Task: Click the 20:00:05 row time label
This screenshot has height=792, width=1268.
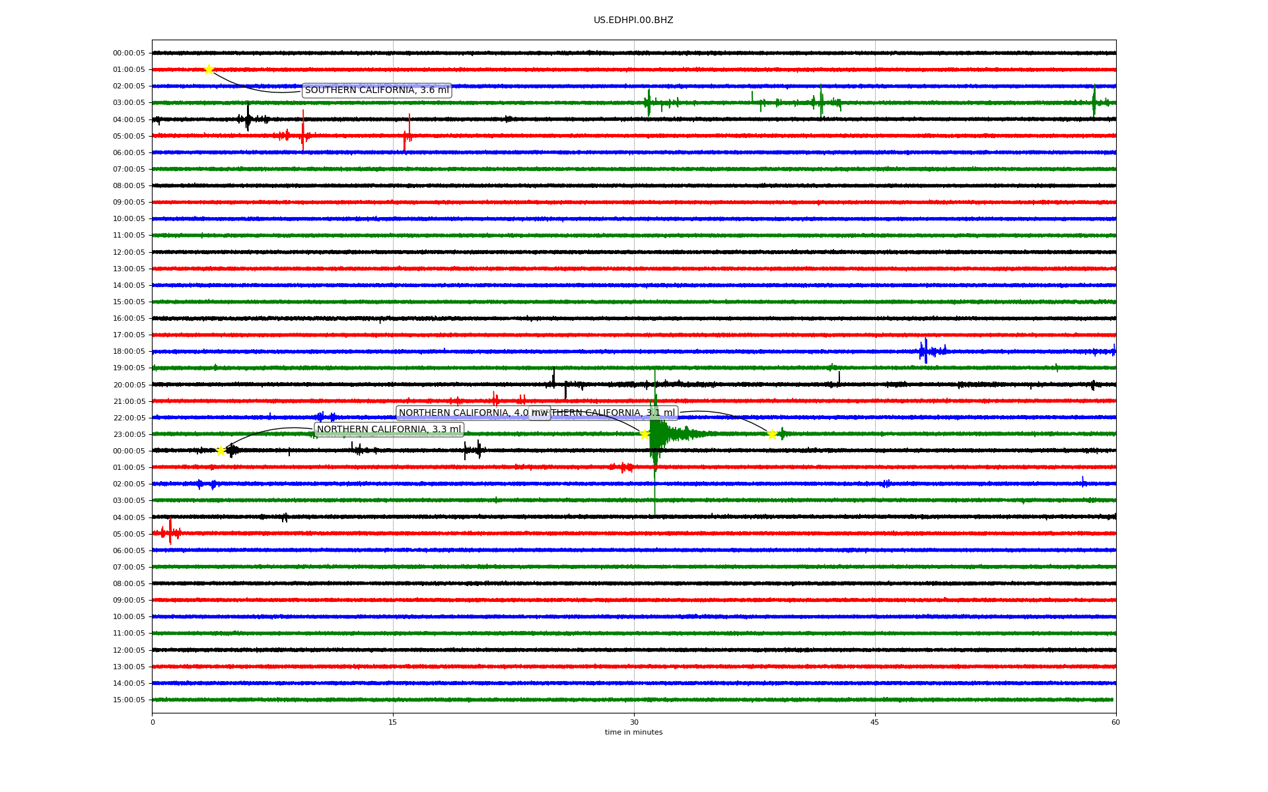Action: 129,385
